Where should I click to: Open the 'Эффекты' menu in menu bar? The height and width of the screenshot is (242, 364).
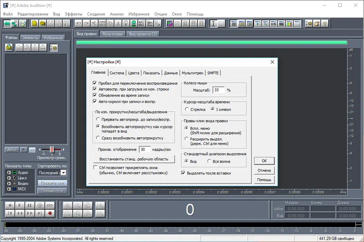73,14
